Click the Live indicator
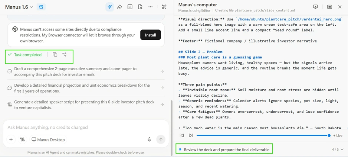 click(x=338, y=136)
